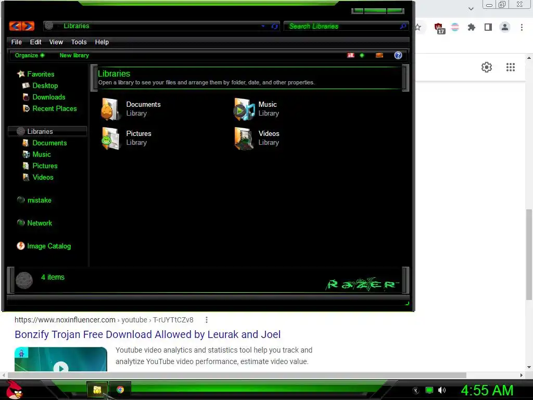
Task: Click the orange Back arrow in Explorer
Action: coord(15,26)
